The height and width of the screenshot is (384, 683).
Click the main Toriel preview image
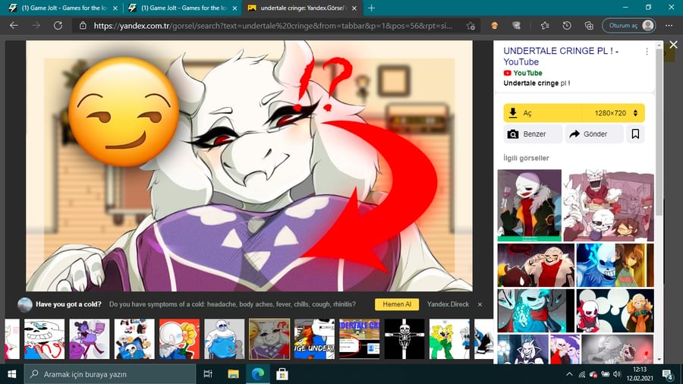tap(249, 166)
